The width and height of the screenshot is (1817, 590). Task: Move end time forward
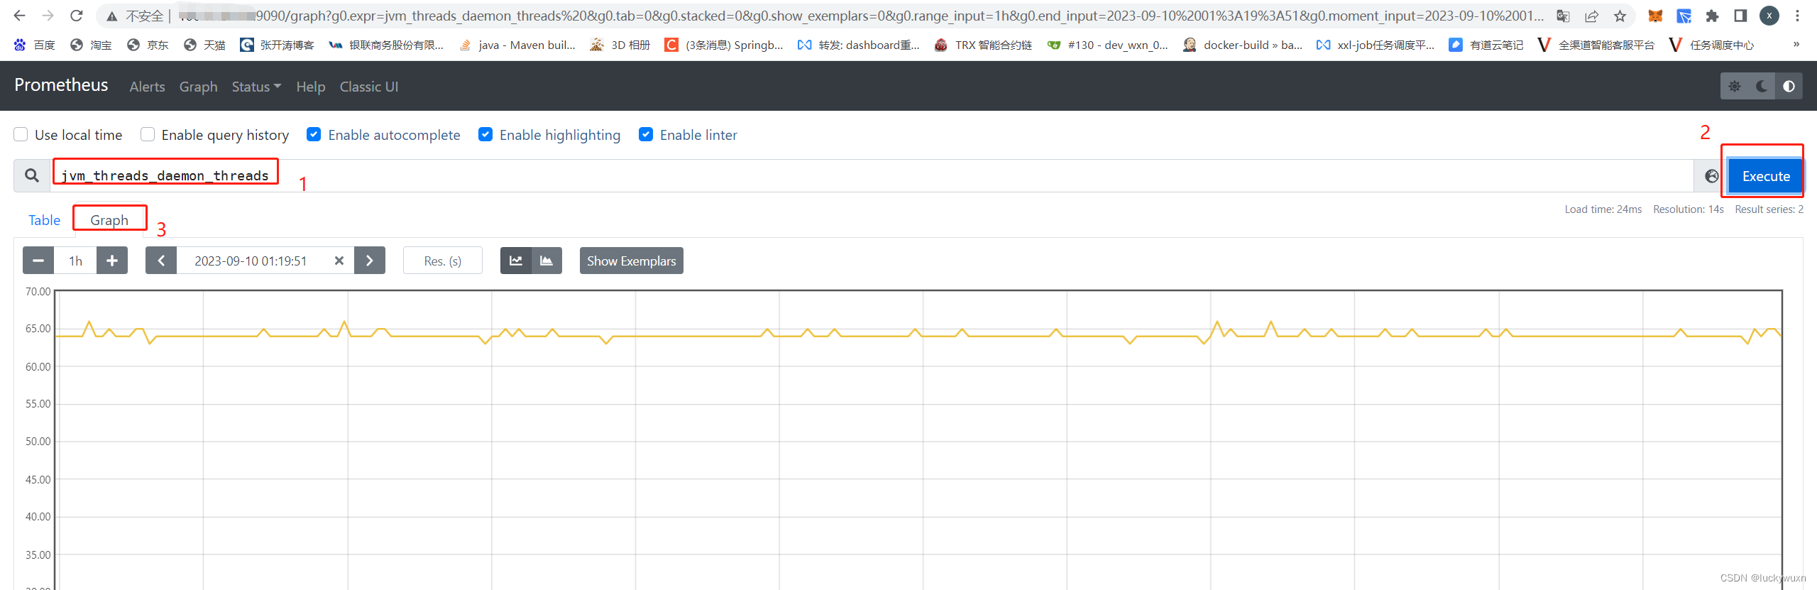(x=370, y=261)
